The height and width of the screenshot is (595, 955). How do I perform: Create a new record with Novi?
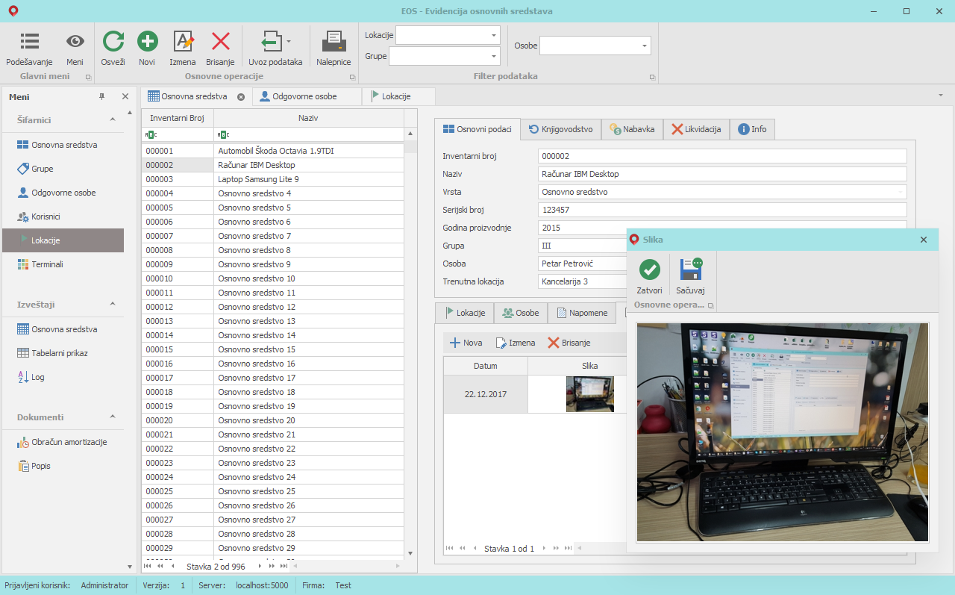point(147,49)
